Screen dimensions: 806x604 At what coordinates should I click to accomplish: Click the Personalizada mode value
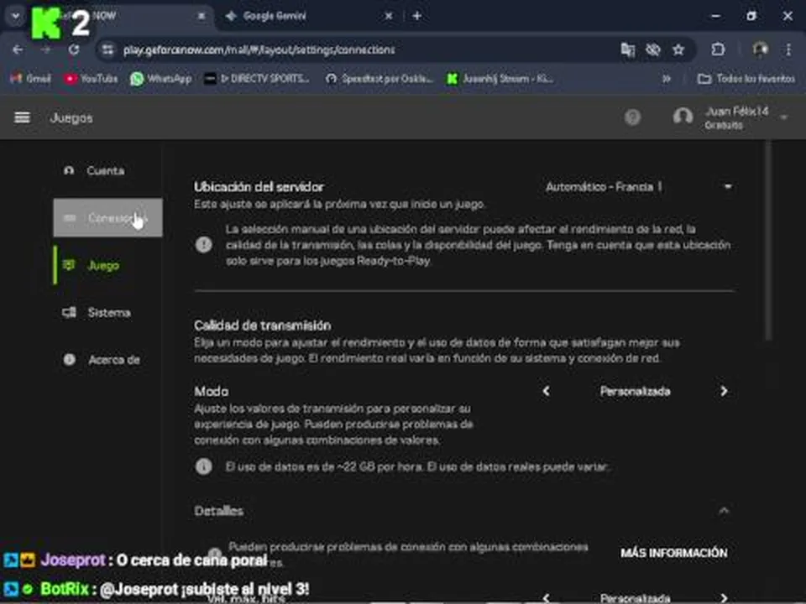point(635,392)
